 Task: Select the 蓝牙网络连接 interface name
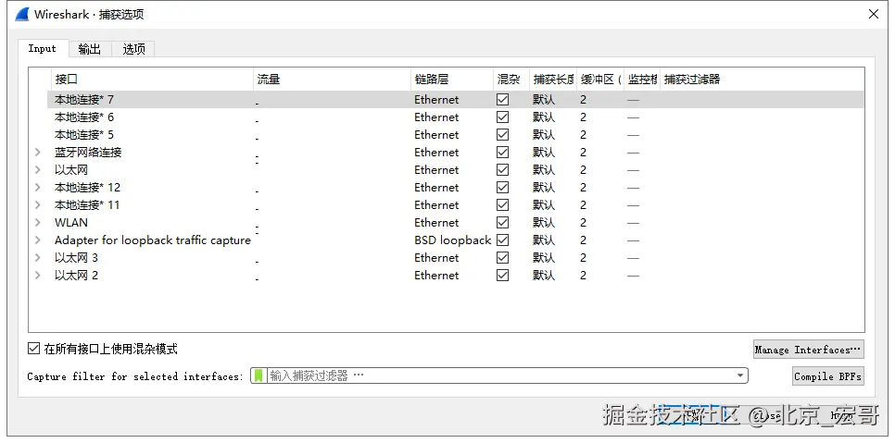pos(88,153)
